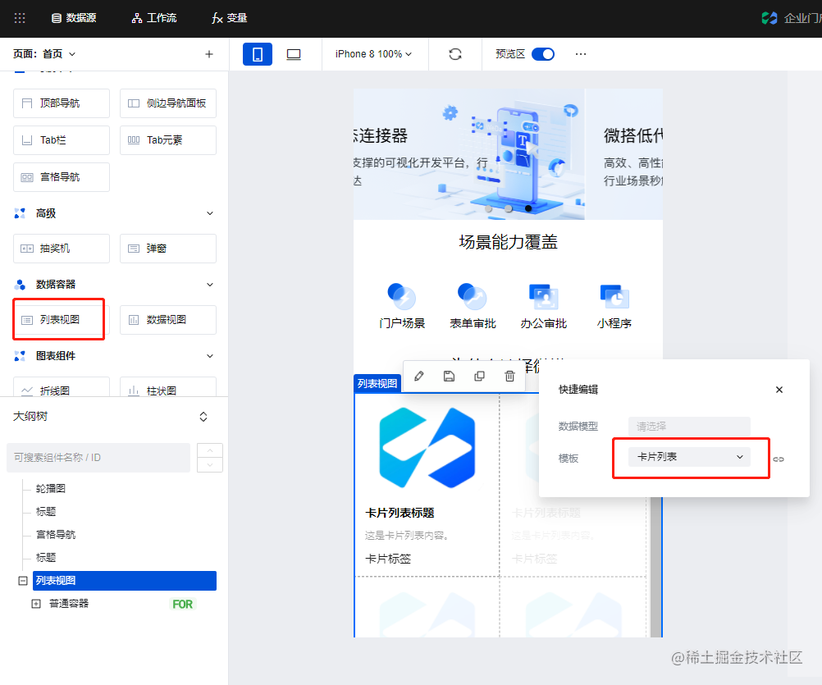Expand the 页面: 首页 page selector

pos(44,54)
